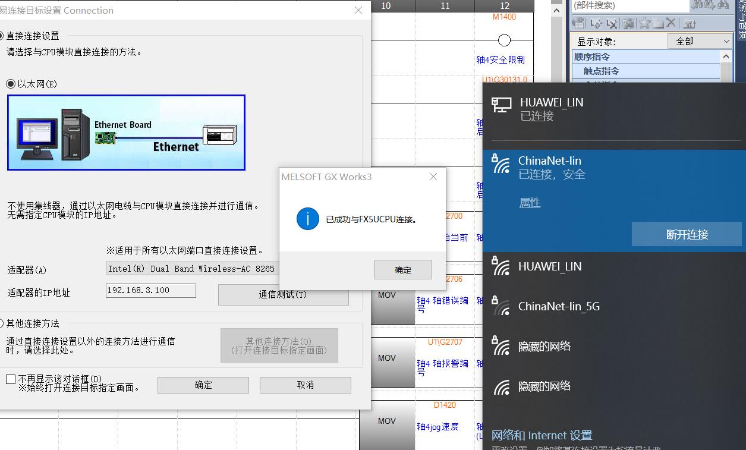746x450 pixels.
Task: Click the folder icon in parts toolbar
Action: click(658, 23)
